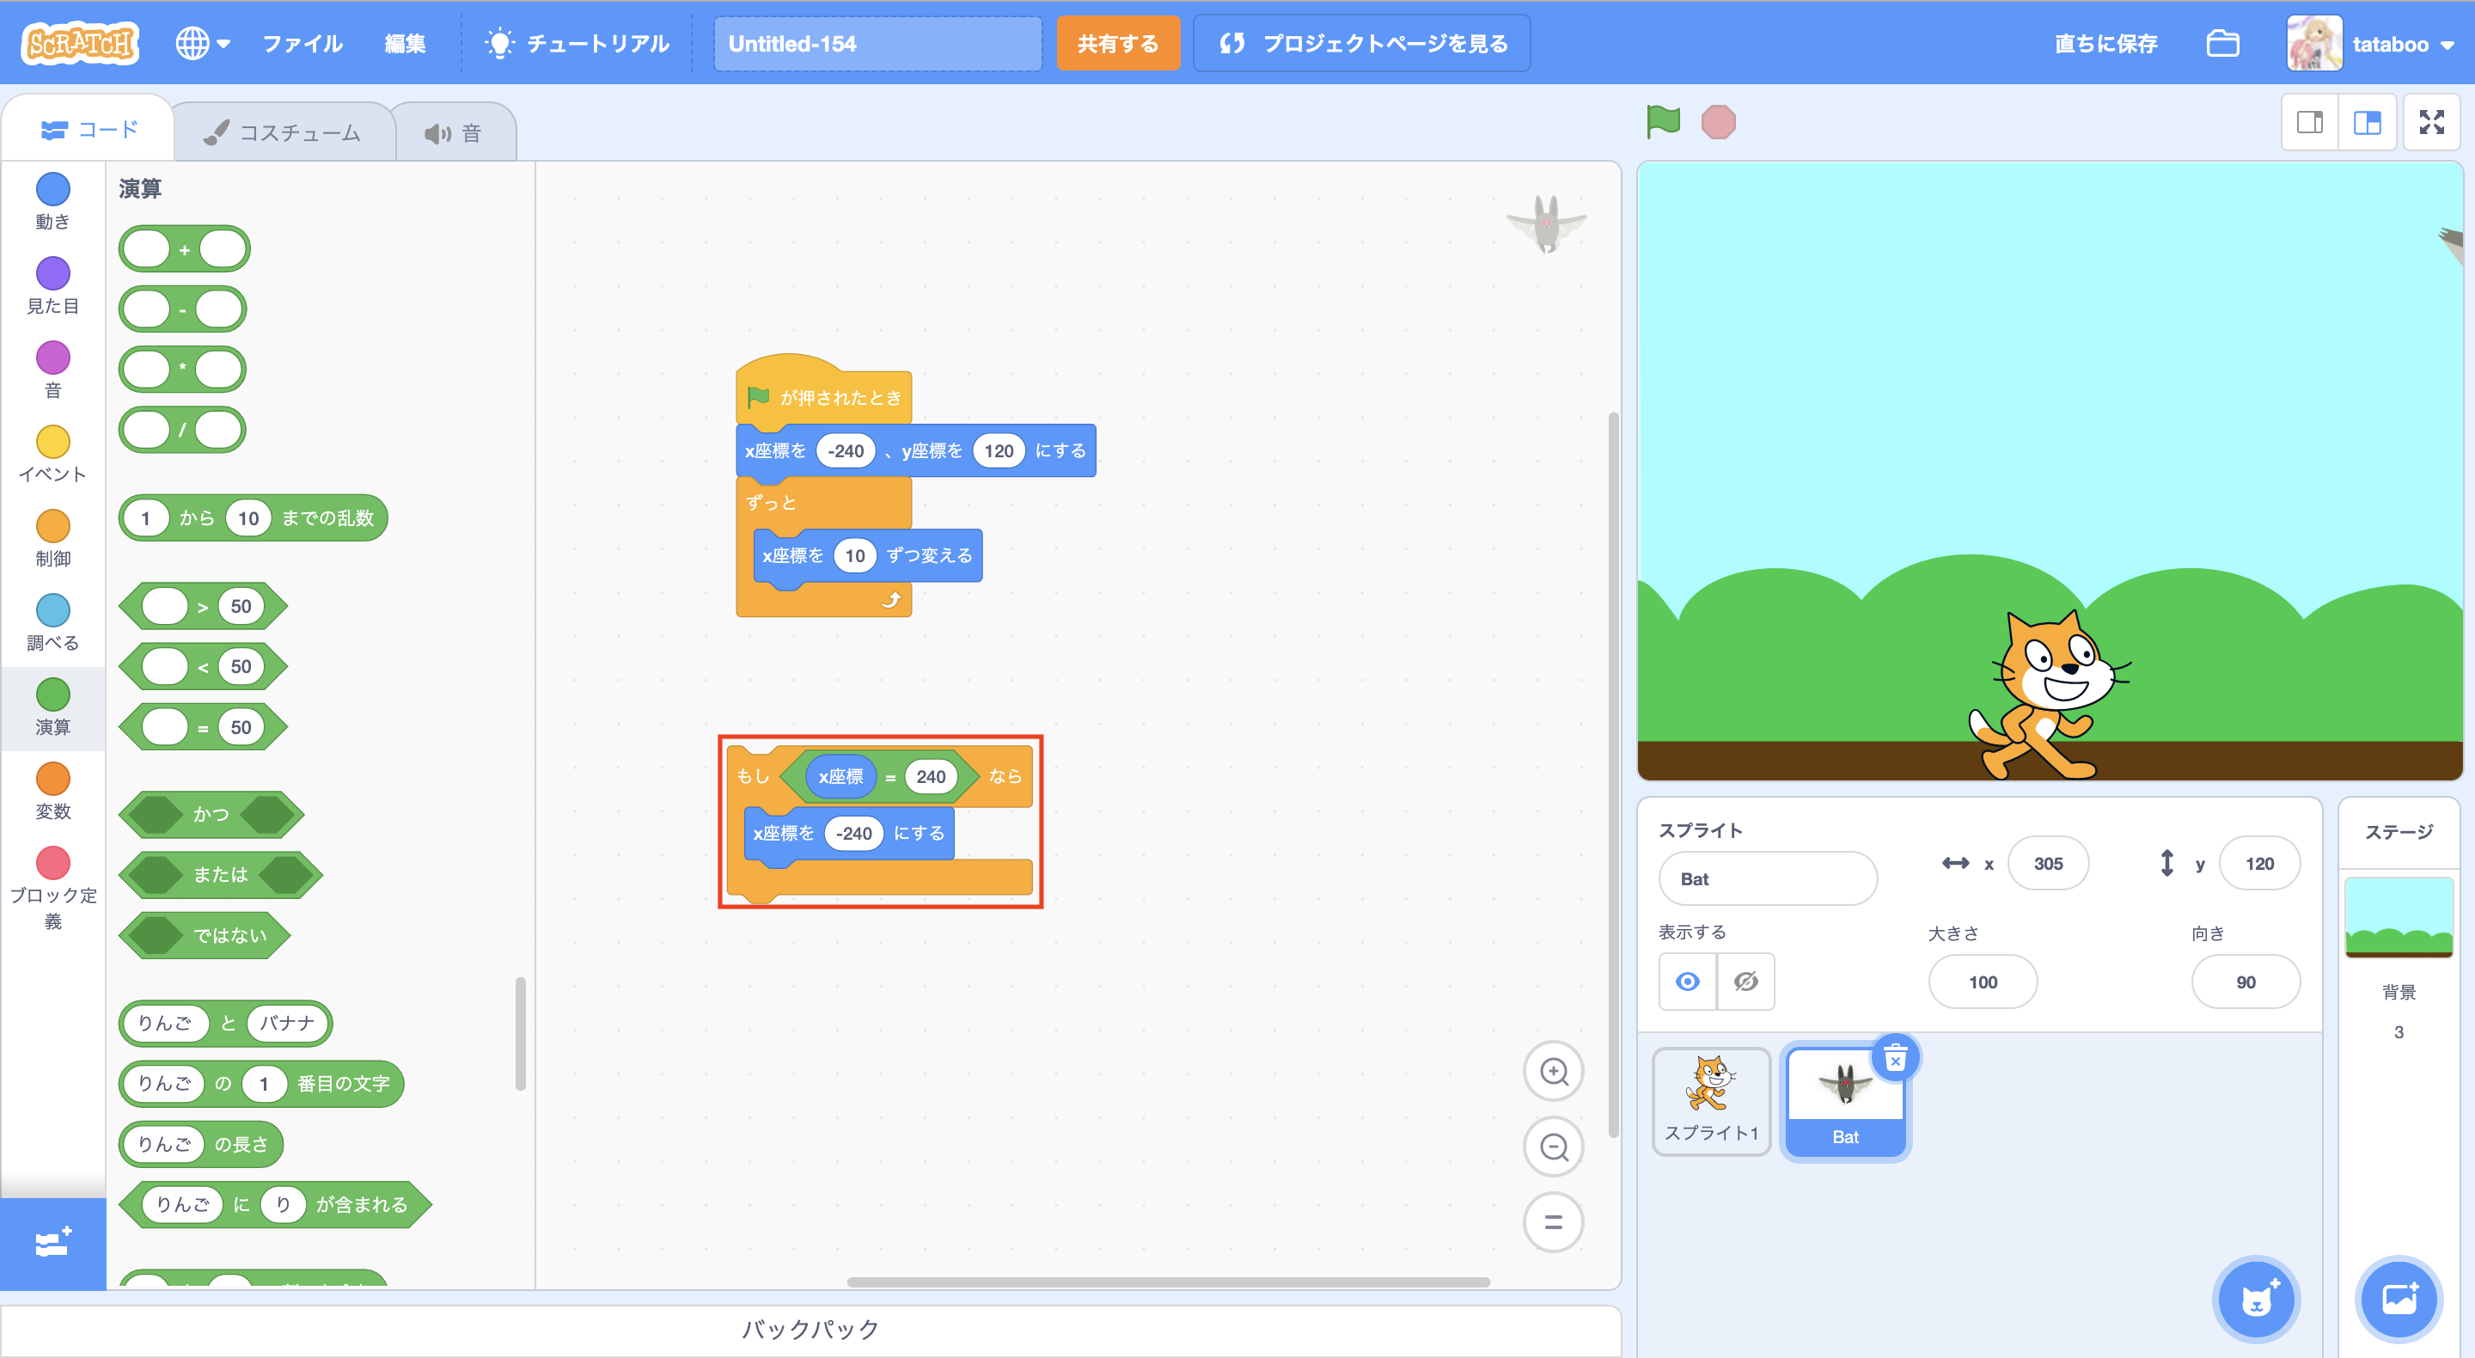Click the 共有する share button
The width and height of the screenshot is (2475, 1358).
coord(1117,43)
